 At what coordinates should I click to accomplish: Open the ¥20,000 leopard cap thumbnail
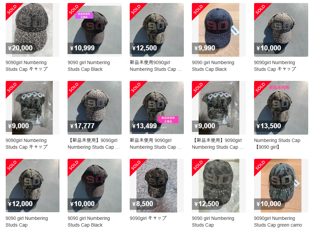(32, 30)
